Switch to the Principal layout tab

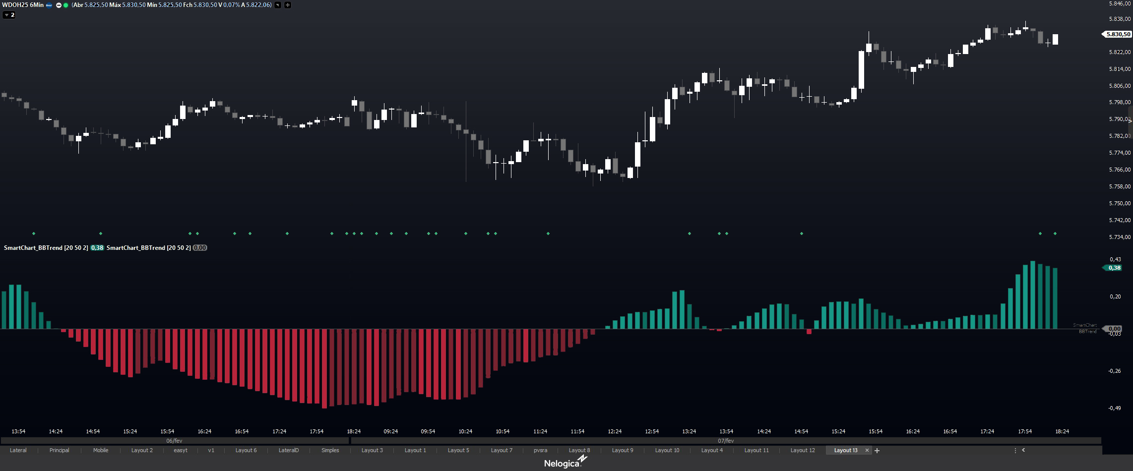click(60, 450)
